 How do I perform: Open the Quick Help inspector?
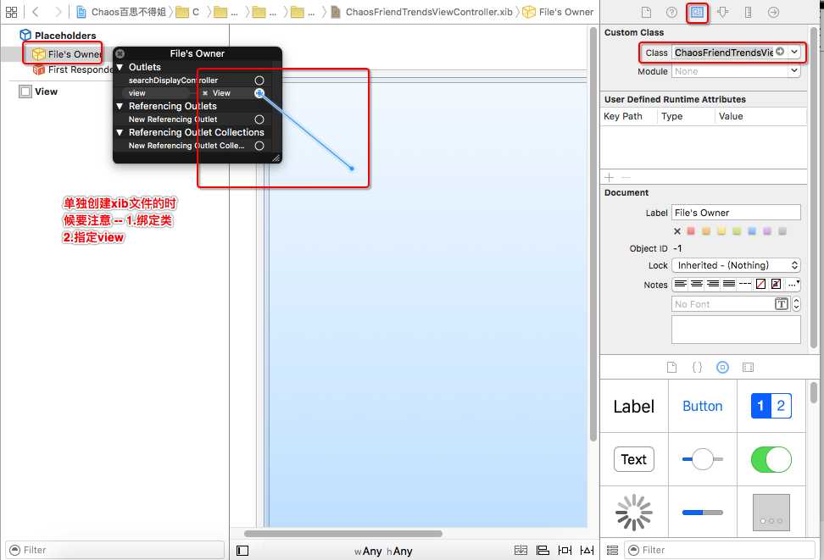(x=671, y=12)
